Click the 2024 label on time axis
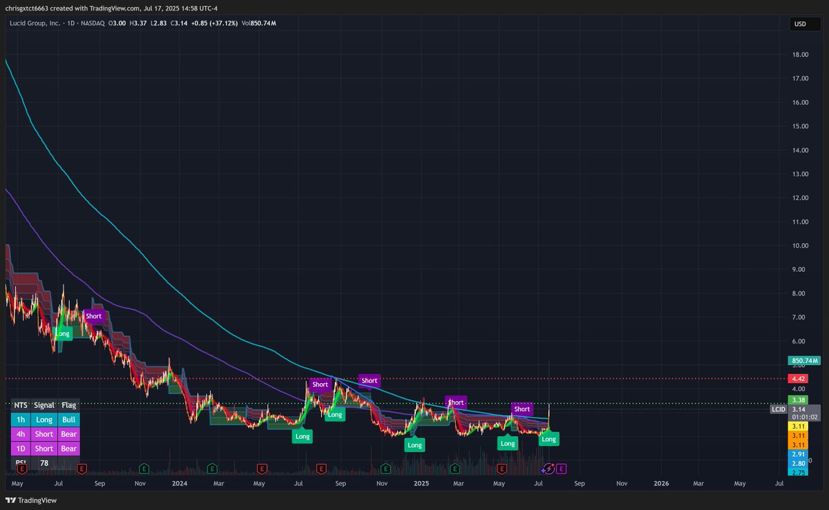The image size is (829, 510). [179, 484]
